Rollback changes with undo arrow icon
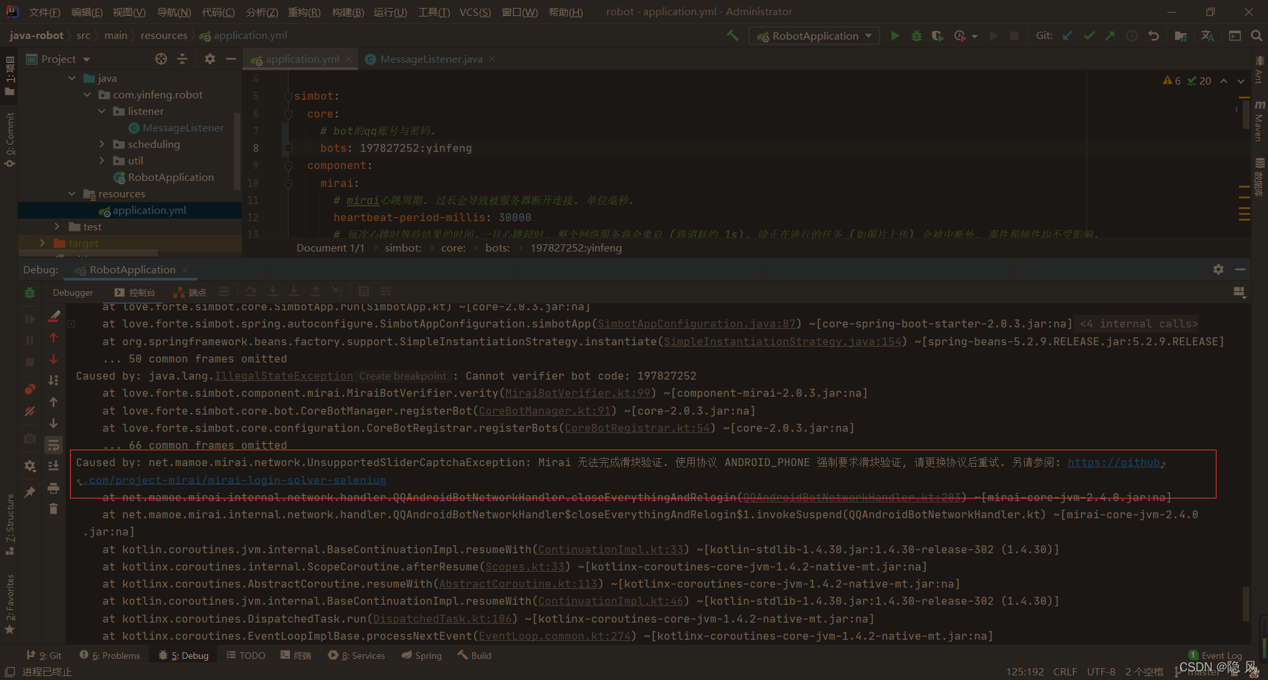Viewport: 1268px width, 680px height. (x=1154, y=36)
